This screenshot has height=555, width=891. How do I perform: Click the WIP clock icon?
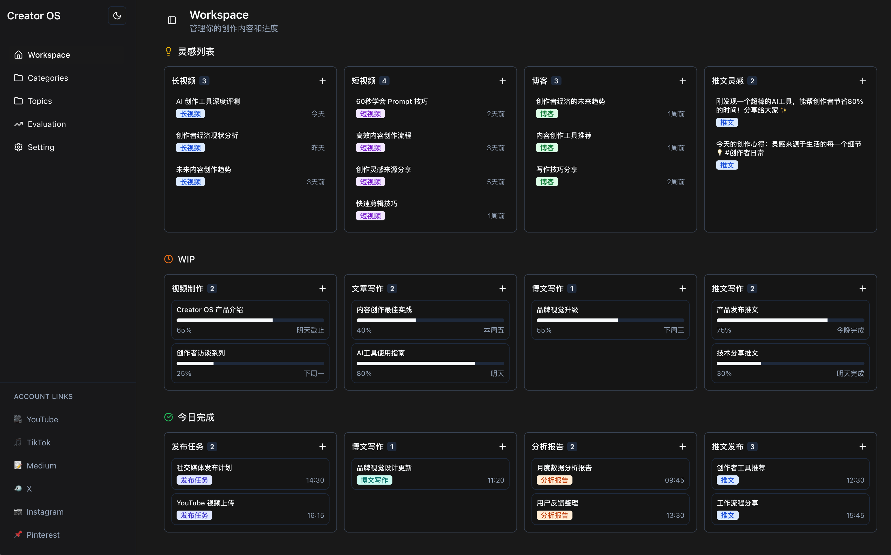[x=169, y=259]
